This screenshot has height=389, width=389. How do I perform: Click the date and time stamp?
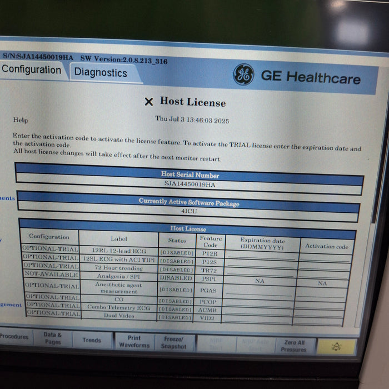[192, 119]
